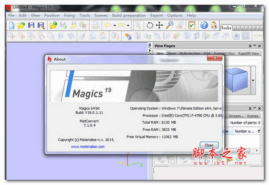The image size is (269, 185).
Task: Choose the Pan four-way arrow tool
Action: click(159, 25)
